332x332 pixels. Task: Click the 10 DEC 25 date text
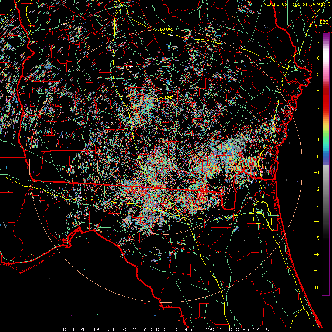click(x=235, y=329)
